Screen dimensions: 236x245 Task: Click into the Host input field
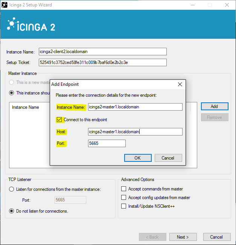pos(135,132)
